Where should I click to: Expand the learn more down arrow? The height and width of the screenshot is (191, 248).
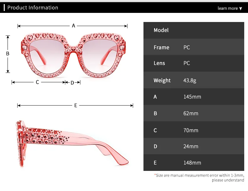(240, 8)
